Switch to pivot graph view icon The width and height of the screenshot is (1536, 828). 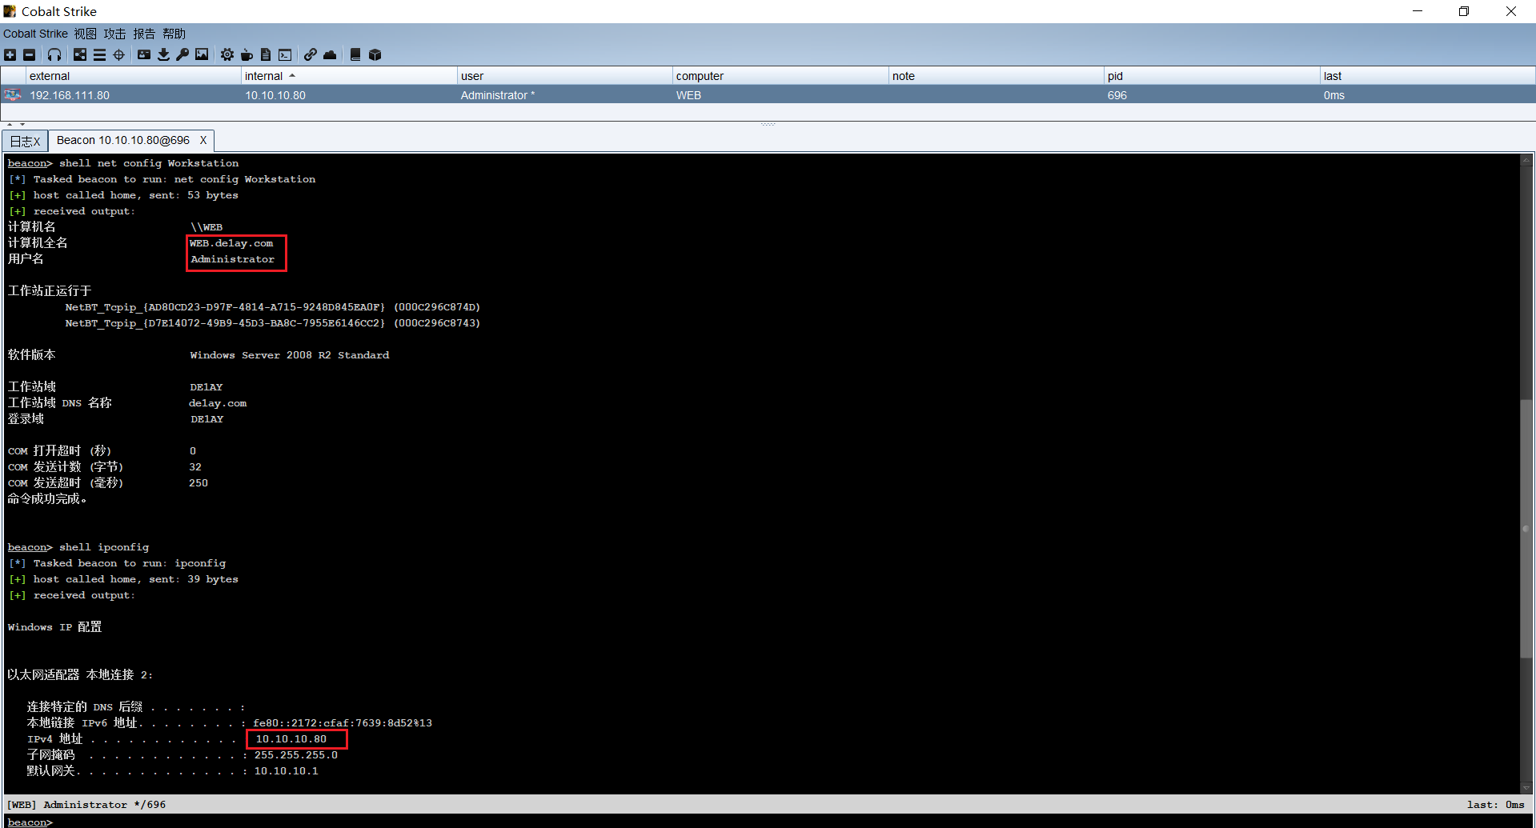pyautogui.click(x=80, y=54)
